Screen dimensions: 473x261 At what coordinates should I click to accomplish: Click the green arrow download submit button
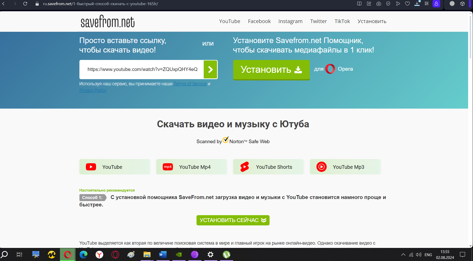click(x=210, y=69)
